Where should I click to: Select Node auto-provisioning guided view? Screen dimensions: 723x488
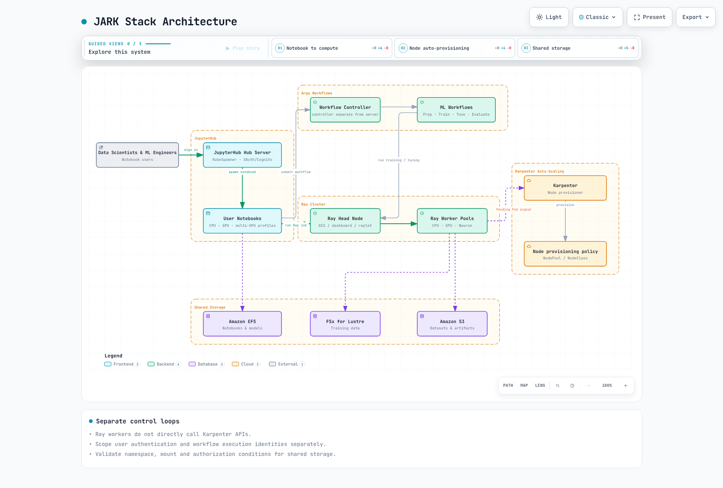[455, 48]
